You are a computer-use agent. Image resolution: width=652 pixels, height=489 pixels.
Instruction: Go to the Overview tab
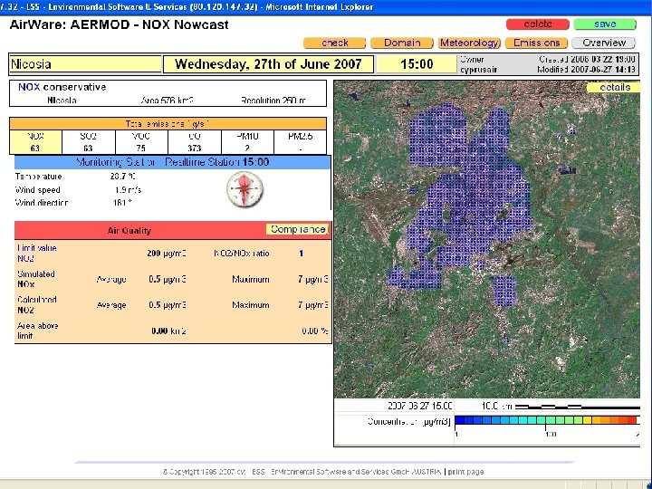[x=604, y=43]
